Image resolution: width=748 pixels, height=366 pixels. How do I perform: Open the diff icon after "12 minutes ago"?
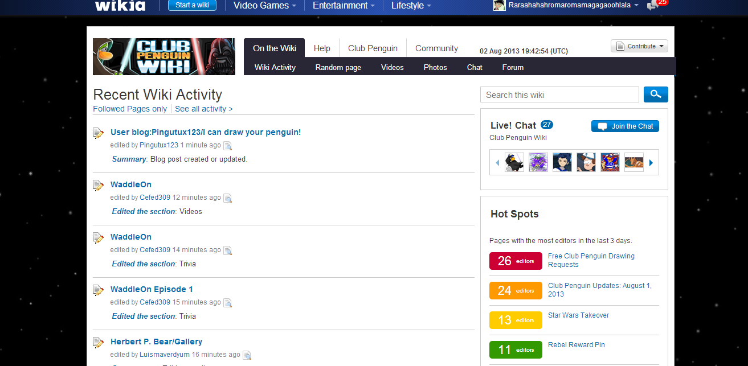pyautogui.click(x=228, y=198)
